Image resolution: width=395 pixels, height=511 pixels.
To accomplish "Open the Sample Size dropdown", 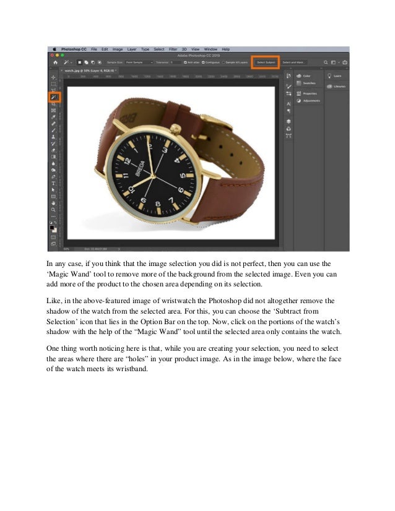I will (x=139, y=62).
